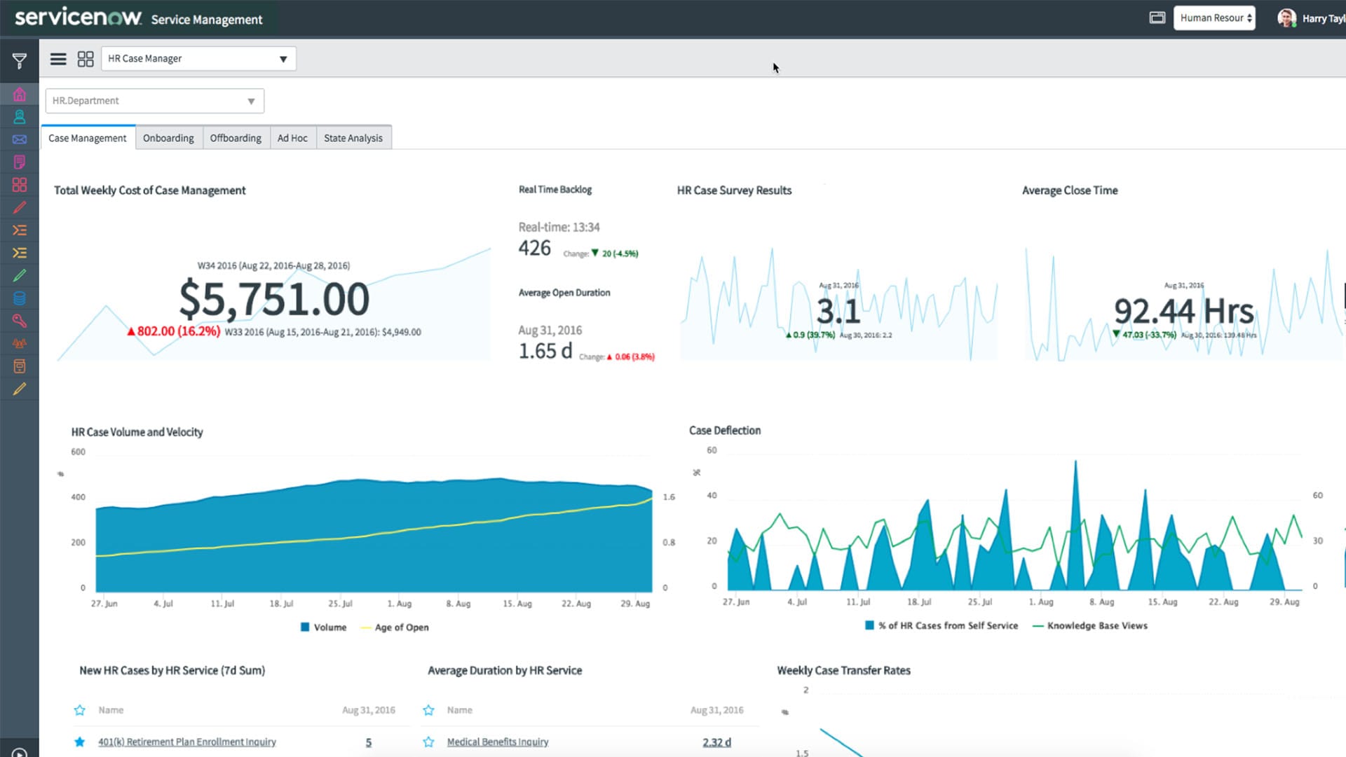Open the State Analysis tab
This screenshot has width=1346, height=757.
353,137
